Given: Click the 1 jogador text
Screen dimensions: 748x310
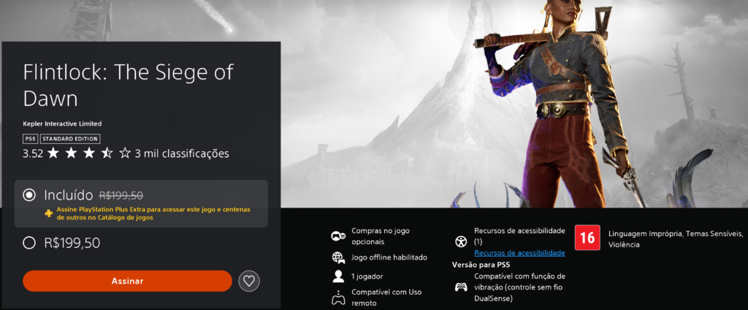Looking at the screenshot, I should tap(367, 276).
